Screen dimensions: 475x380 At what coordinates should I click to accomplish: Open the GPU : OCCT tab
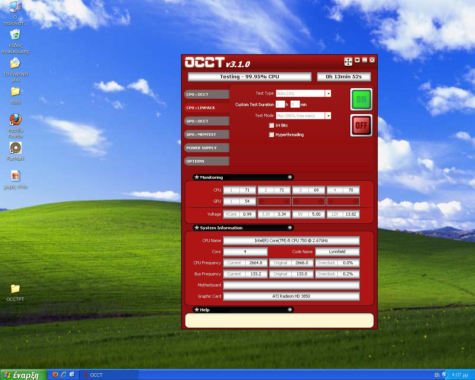click(207, 121)
